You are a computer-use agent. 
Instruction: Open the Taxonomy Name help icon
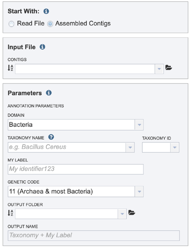[51, 137]
